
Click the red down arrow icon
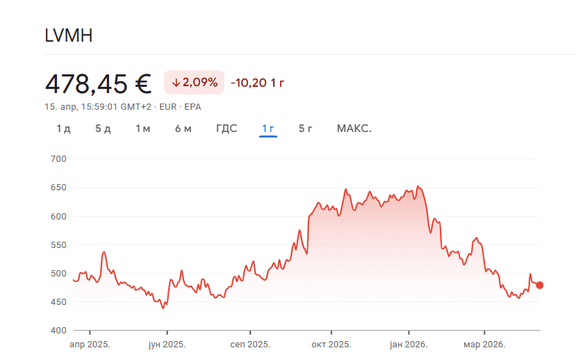(176, 83)
